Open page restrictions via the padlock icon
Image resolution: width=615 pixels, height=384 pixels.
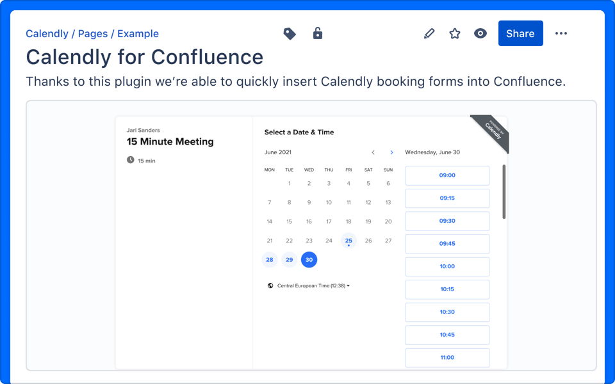coord(318,33)
